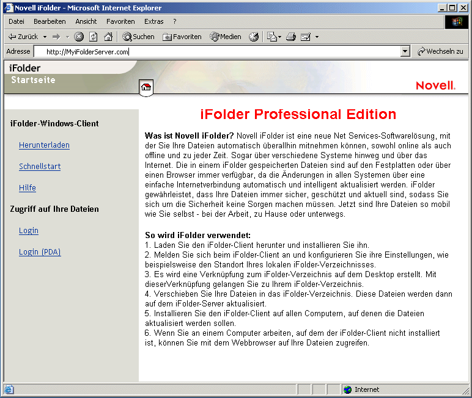Open the Edit icon dropdown arrow

tap(317, 37)
